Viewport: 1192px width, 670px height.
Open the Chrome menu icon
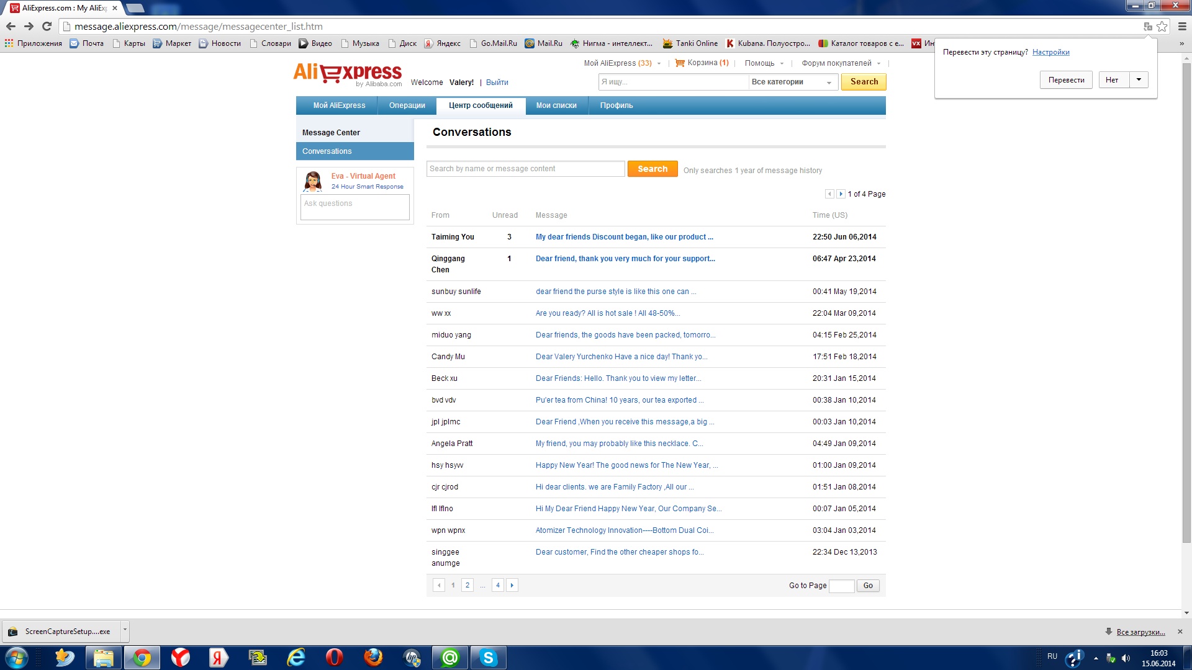1182,27
